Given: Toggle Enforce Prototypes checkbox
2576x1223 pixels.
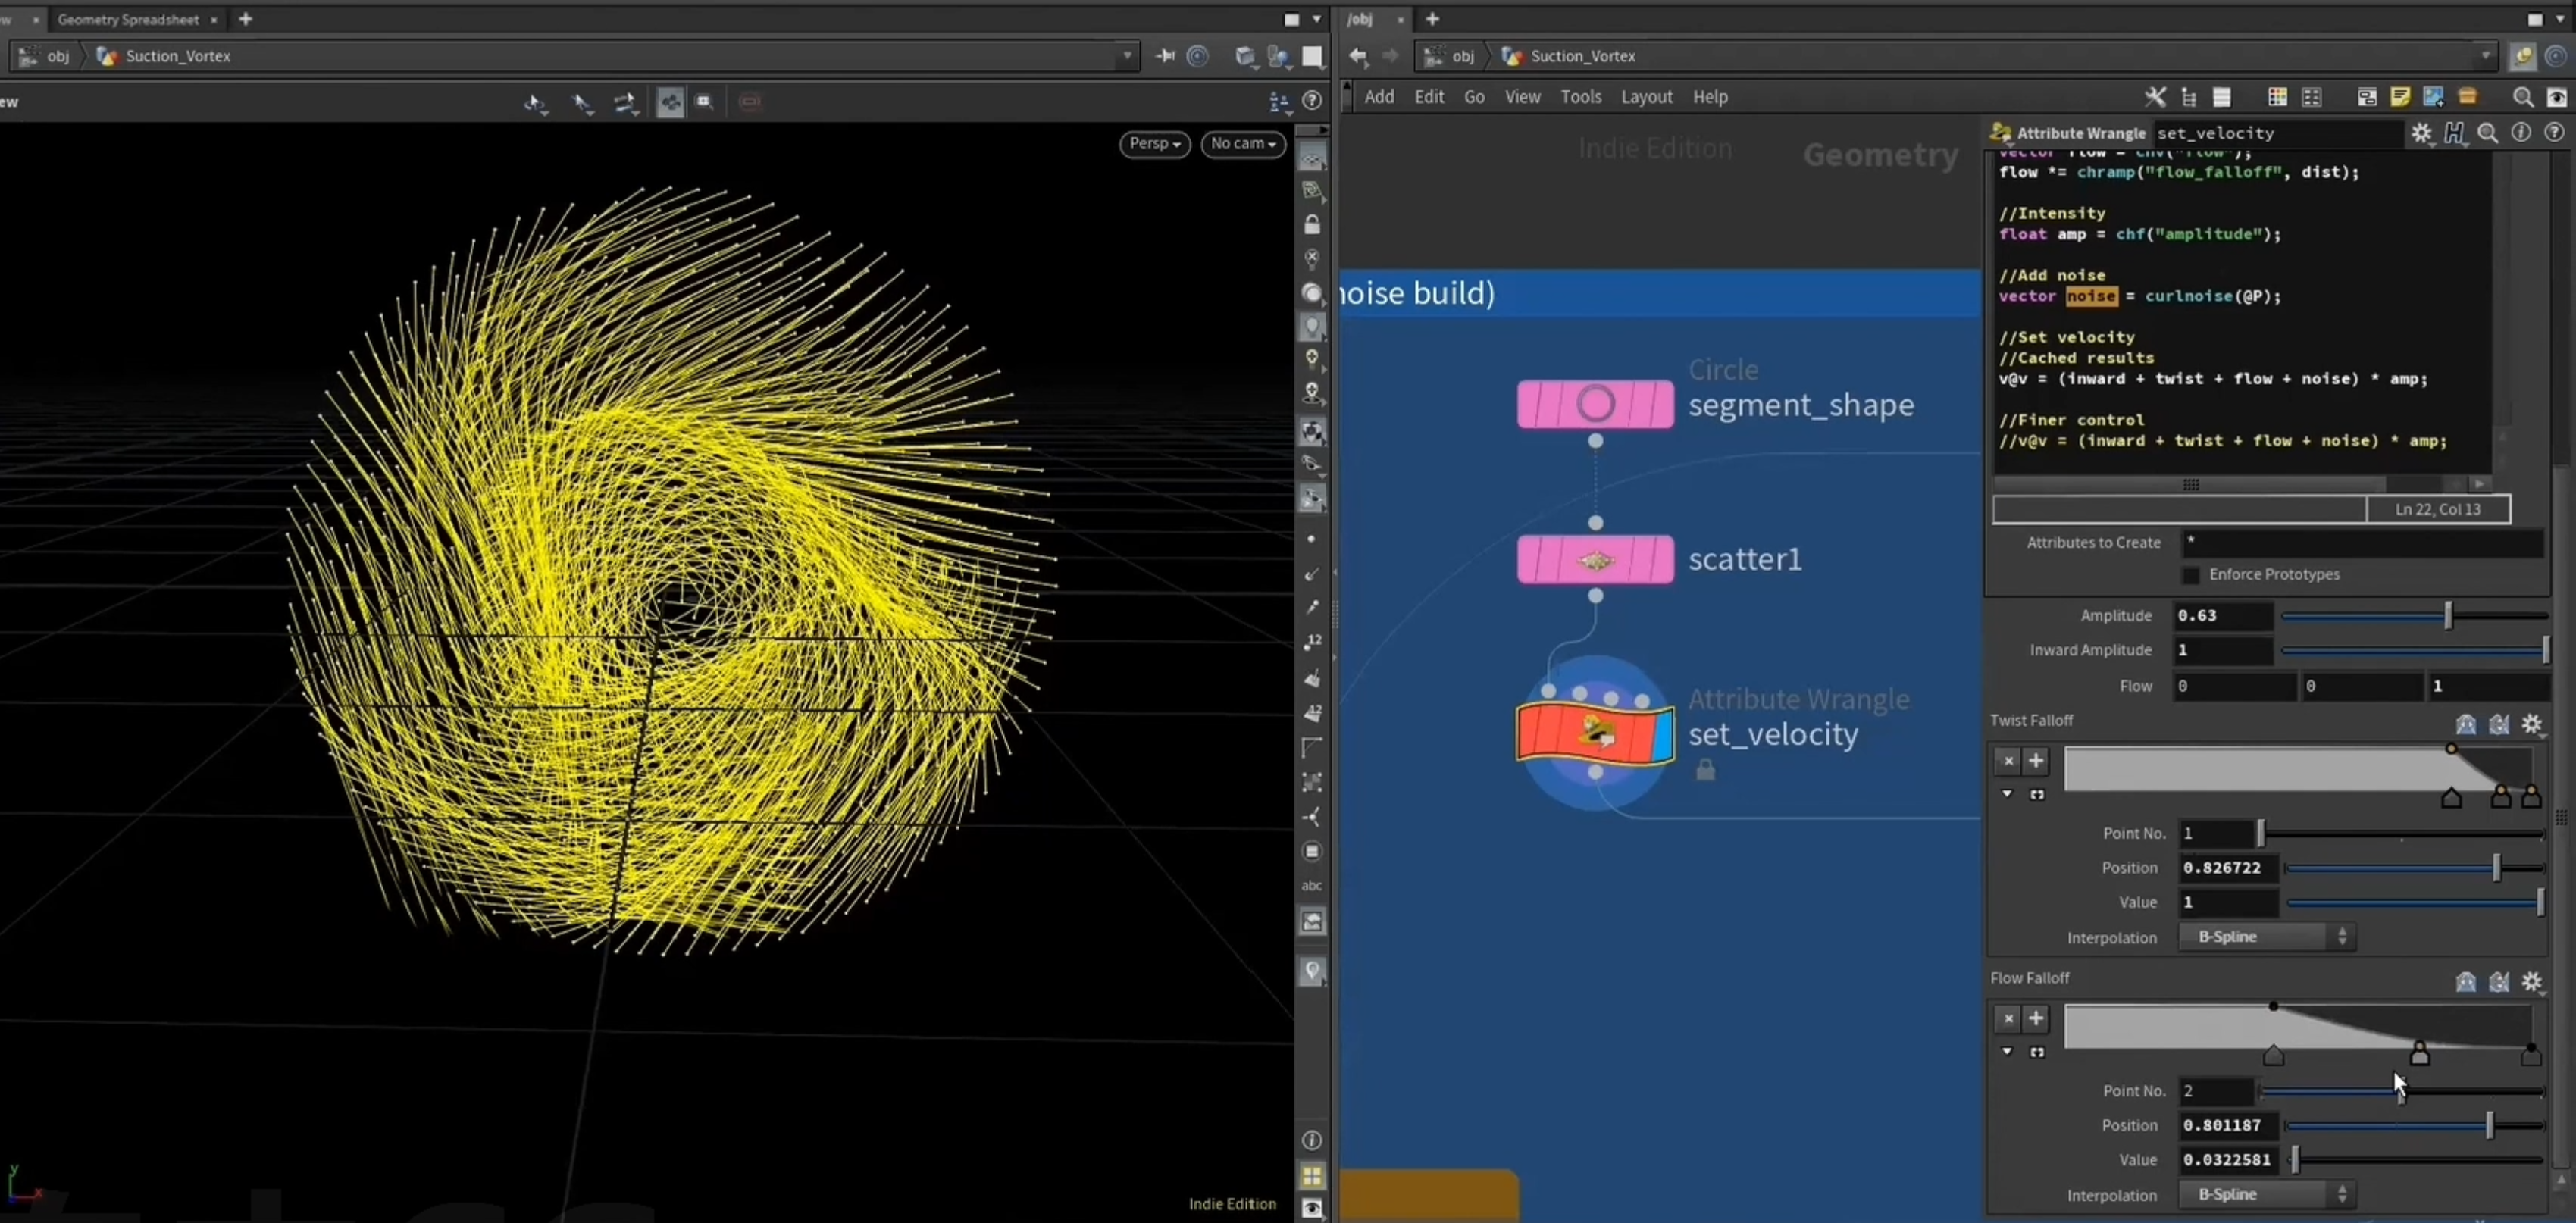Looking at the screenshot, I should [x=2190, y=575].
